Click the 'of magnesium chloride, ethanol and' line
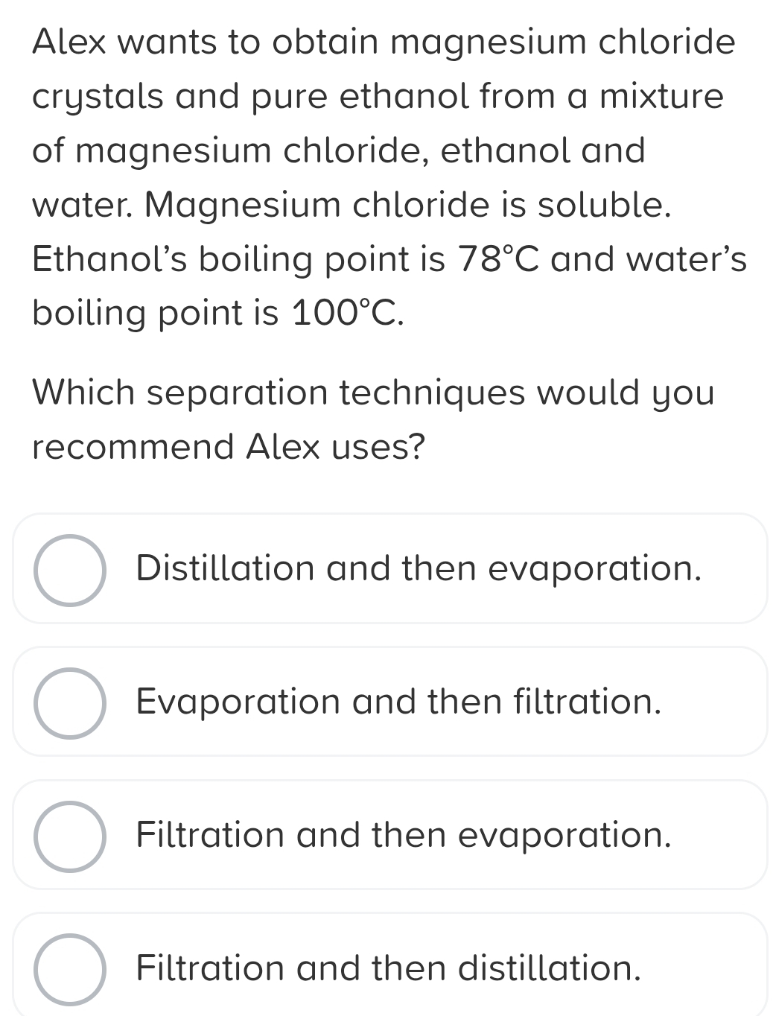Screen dimensions: 773x1016 [x=339, y=150]
